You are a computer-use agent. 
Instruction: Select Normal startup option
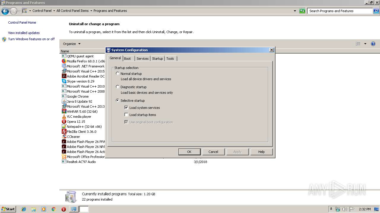pyautogui.click(x=118, y=73)
